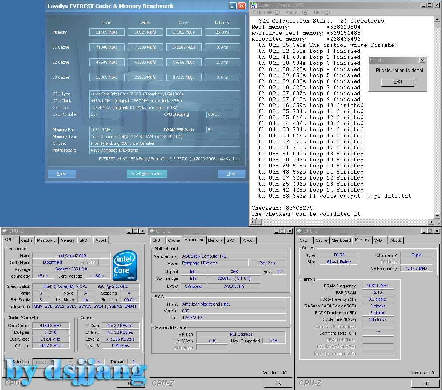Click Memory Latency value 25.0 ns
442x390 pixels.
pos(223,32)
